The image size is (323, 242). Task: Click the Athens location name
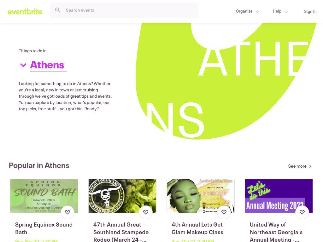coord(47,65)
